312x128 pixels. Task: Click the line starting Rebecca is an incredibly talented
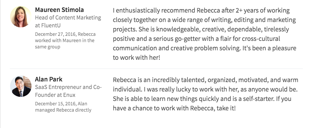205,80
